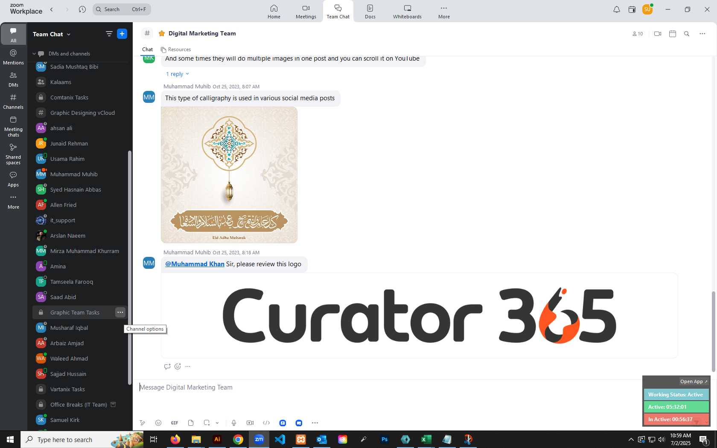Expand the screenshot options arrow

point(217,423)
